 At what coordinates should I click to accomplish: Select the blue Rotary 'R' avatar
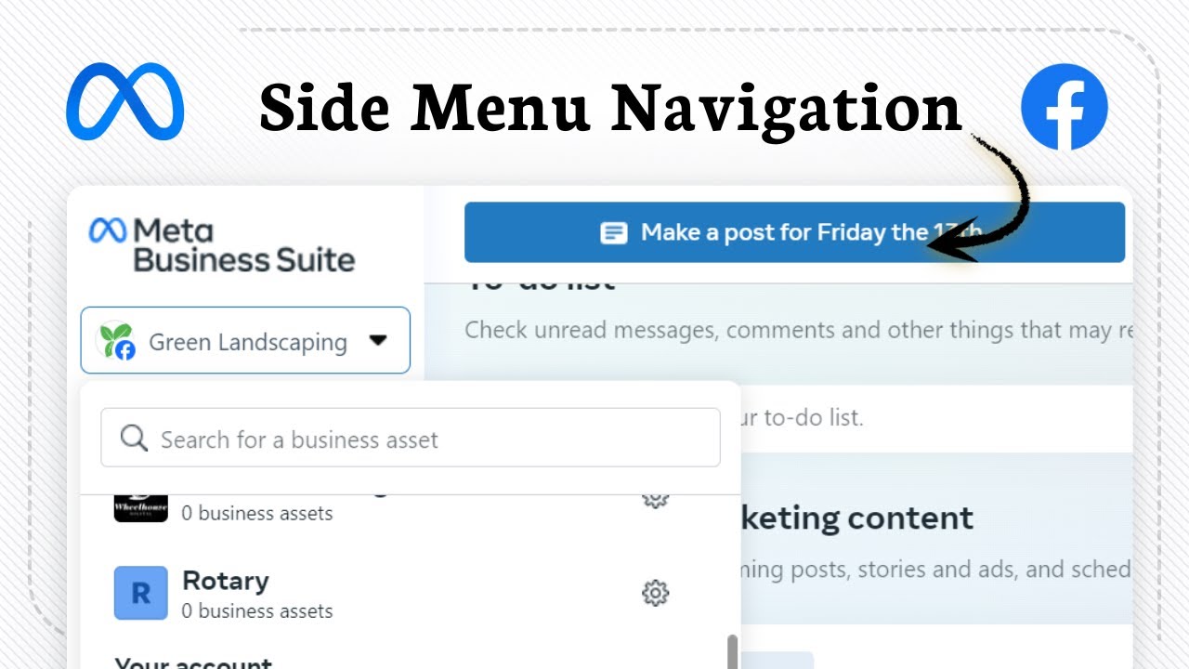[x=140, y=593]
